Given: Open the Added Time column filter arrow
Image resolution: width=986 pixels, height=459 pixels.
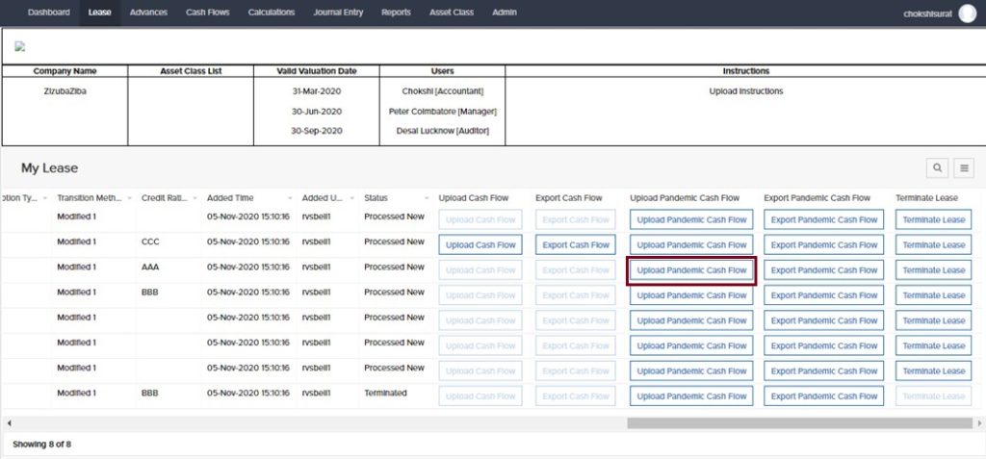Looking at the screenshot, I should 290,198.
